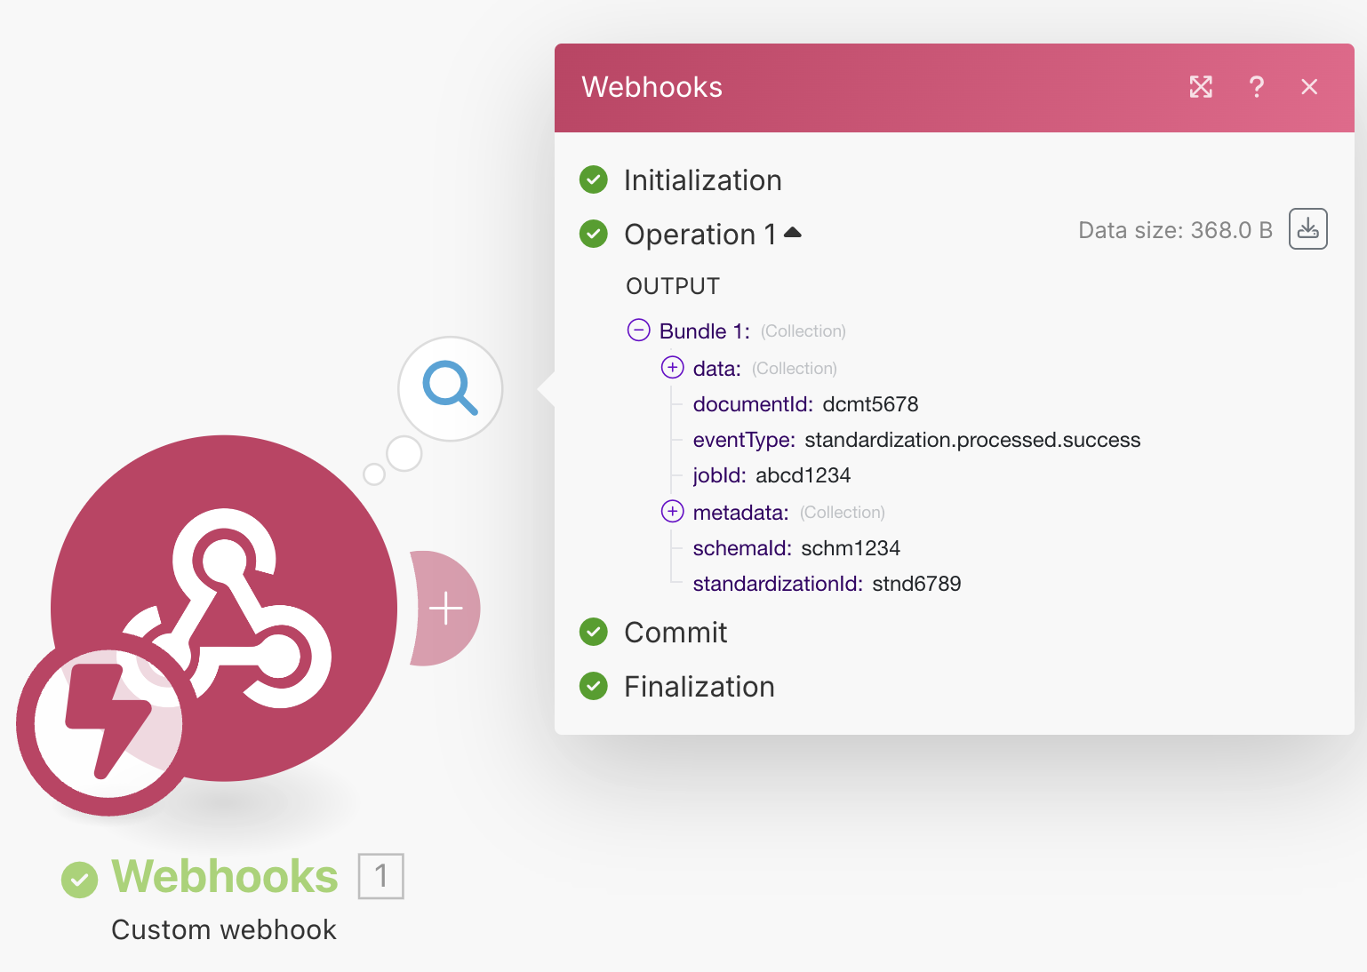This screenshot has width=1367, height=972.
Task: Click the data key label
Action: click(x=716, y=369)
